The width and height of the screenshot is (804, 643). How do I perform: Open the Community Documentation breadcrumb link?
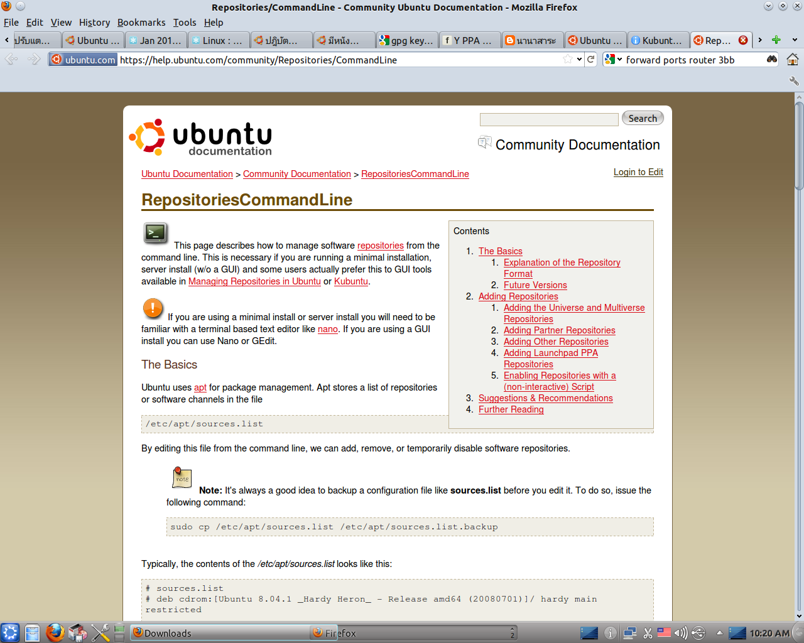point(297,174)
